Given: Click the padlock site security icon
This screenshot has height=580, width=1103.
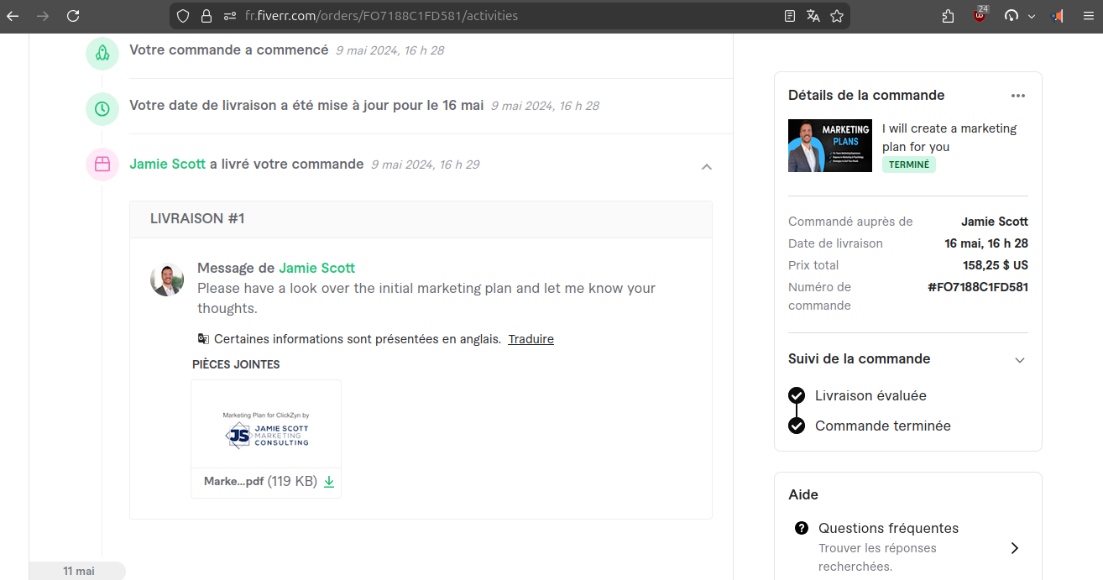Looking at the screenshot, I should click(206, 16).
